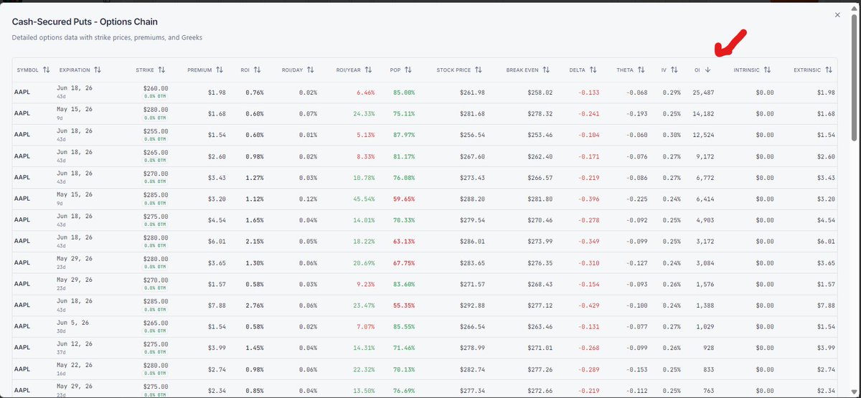The image size is (861, 398).
Task: Click AAPL in the 25,487 OI row
Action: [x=22, y=93]
